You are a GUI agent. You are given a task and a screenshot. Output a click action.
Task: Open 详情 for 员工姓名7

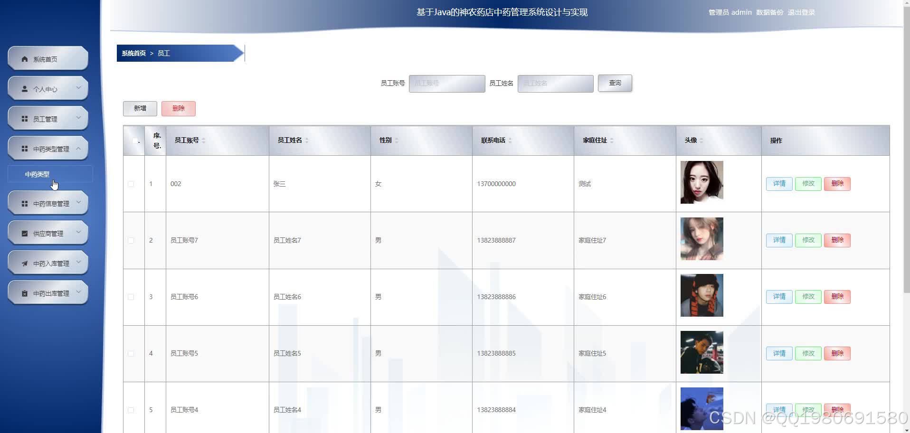tap(779, 240)
